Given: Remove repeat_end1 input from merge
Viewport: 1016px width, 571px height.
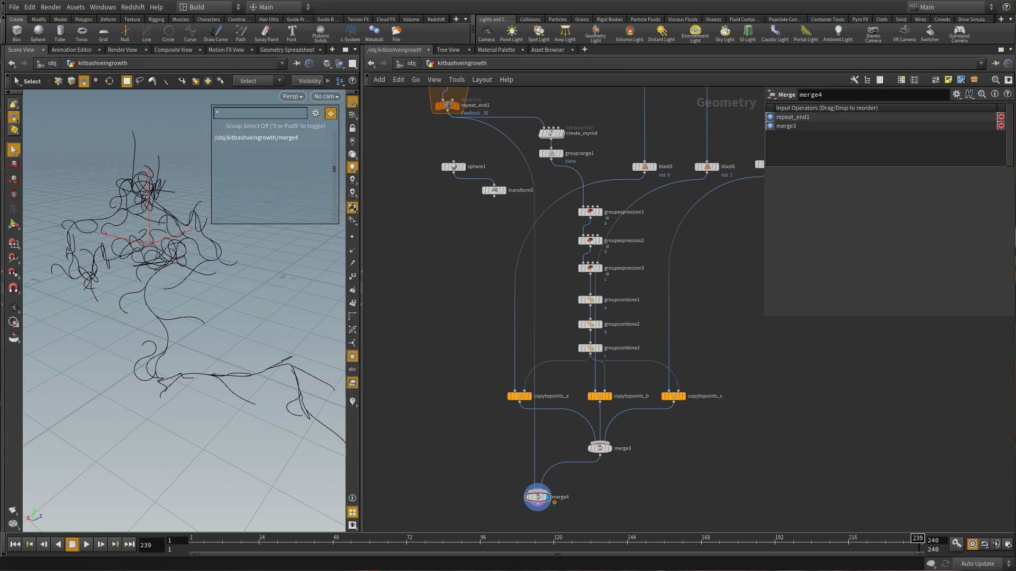Looking at the screenshot, I should point(1001,117).
